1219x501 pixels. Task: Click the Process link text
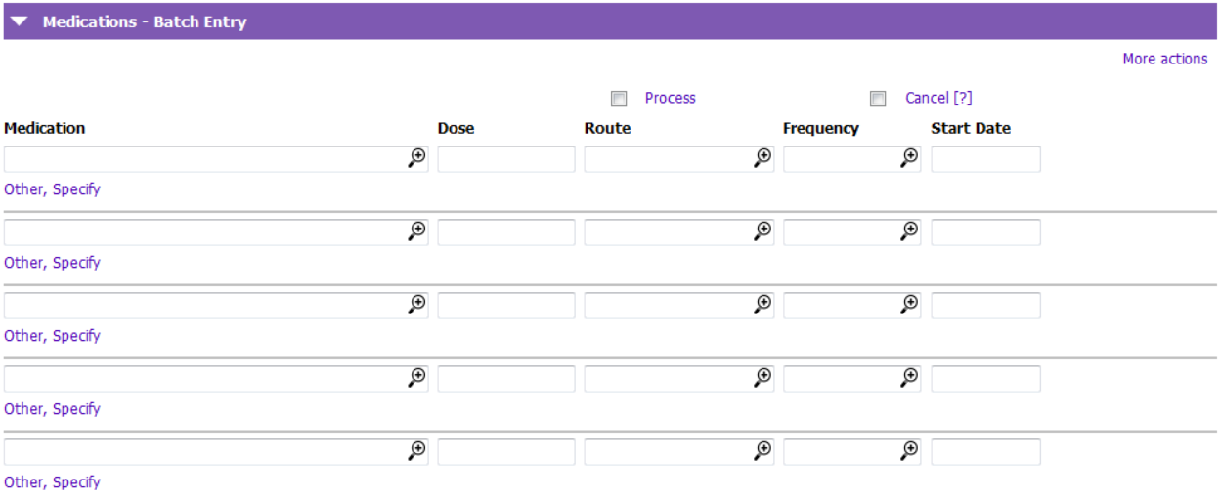coord(671,98)
